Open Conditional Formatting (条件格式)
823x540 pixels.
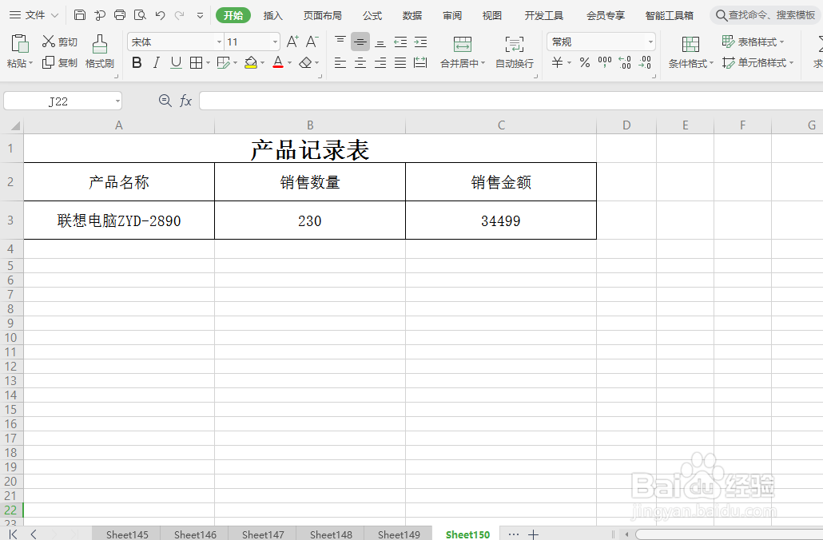click(690, 52)
